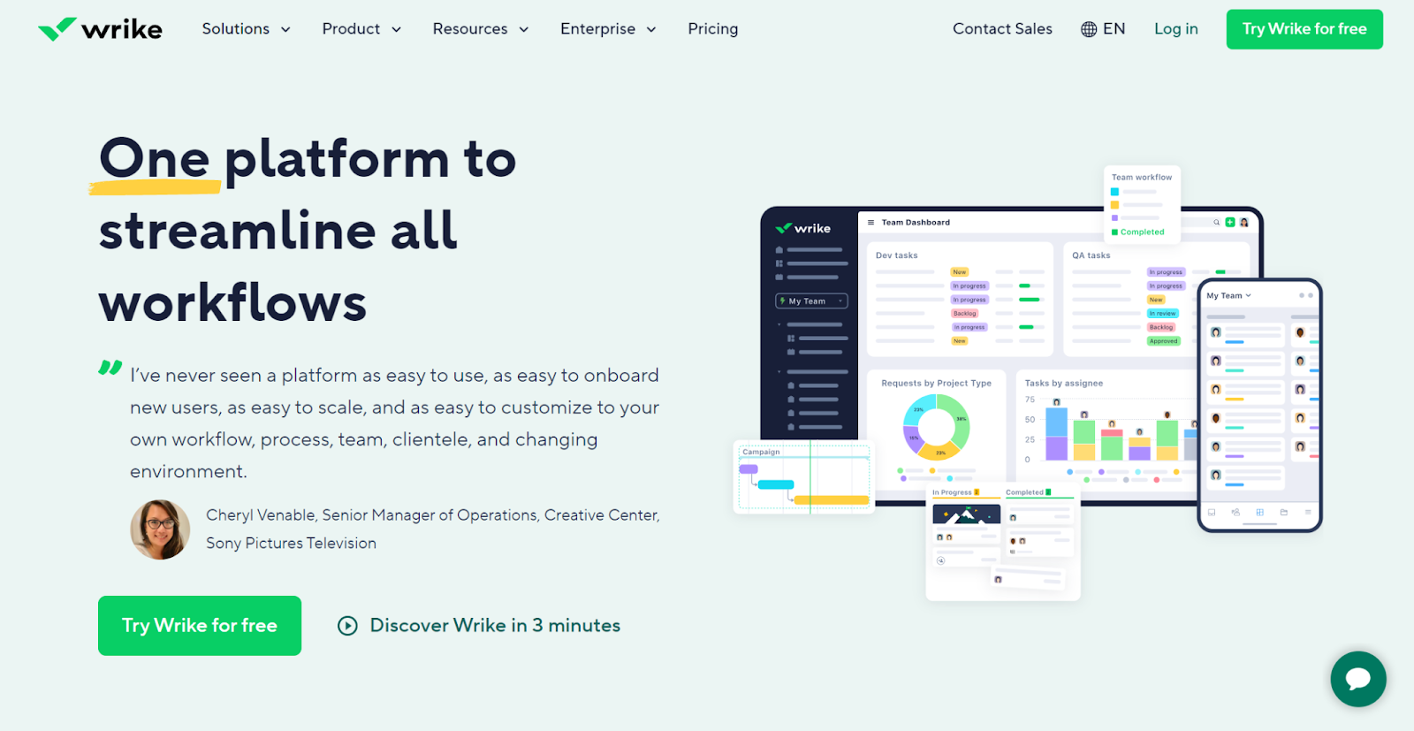The height and width of the screenshot is (731, 1414).
Task: Tap the people icon in the phone's bottom bar
Action: pyautogui.click(x=1235, y=513)
